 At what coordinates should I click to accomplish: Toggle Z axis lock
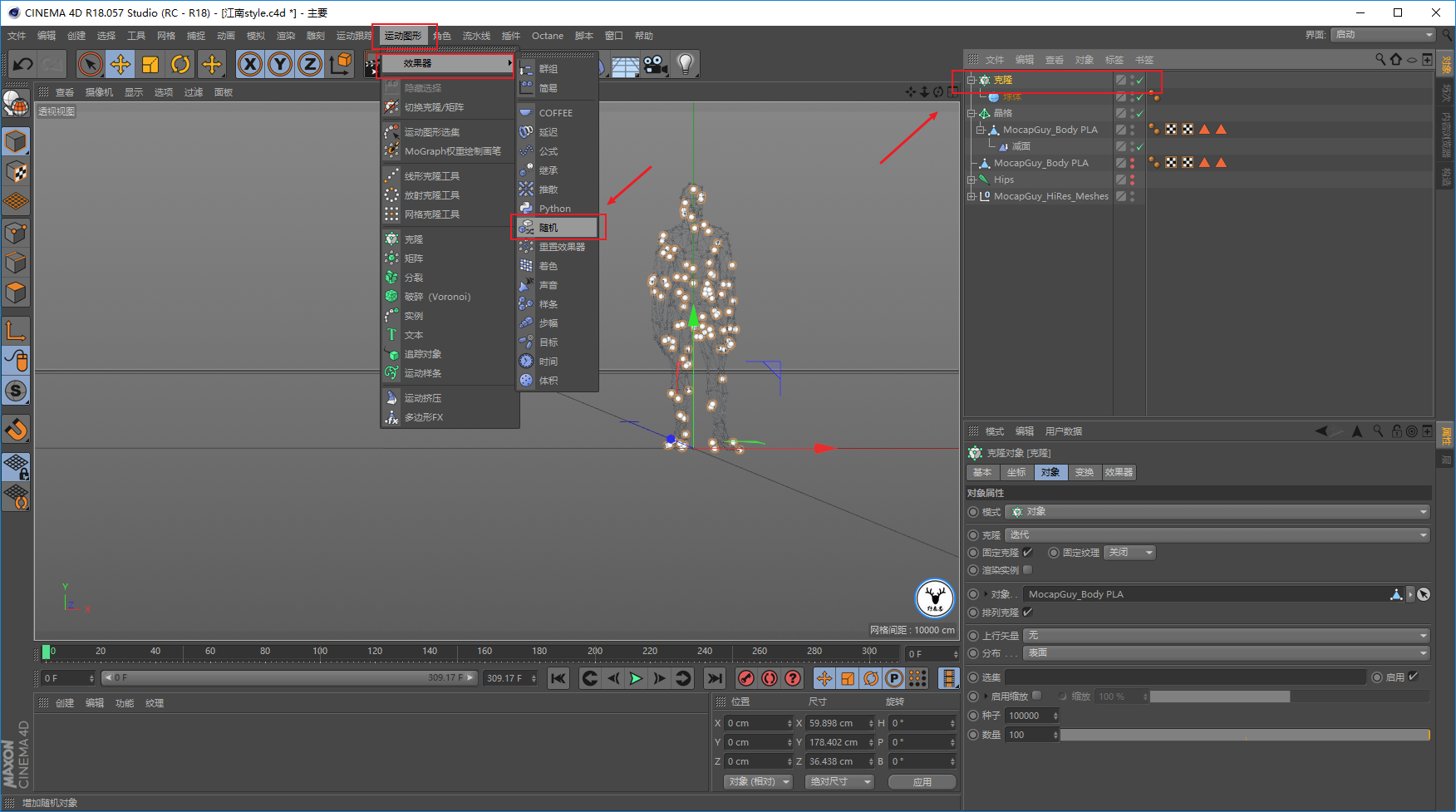[x=310, y=64]
